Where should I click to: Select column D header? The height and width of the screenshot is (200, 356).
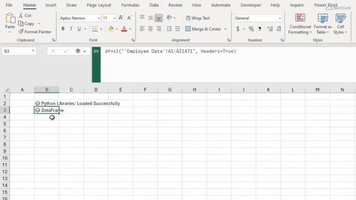tap(96, 89)
